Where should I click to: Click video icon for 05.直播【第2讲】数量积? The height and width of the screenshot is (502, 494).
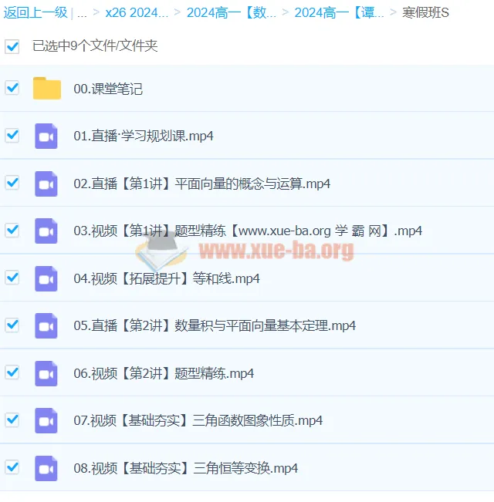pos(46,325)
